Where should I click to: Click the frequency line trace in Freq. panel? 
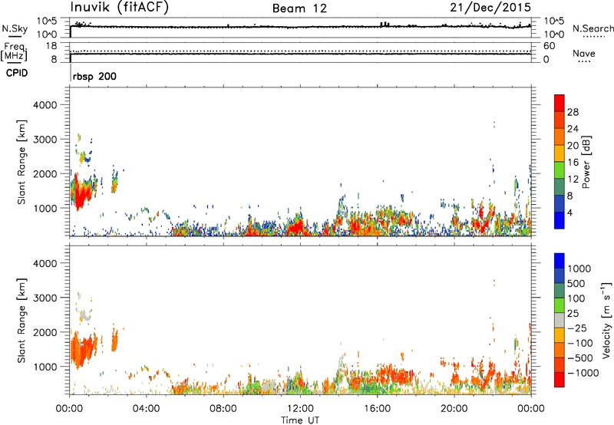(300, 54)
